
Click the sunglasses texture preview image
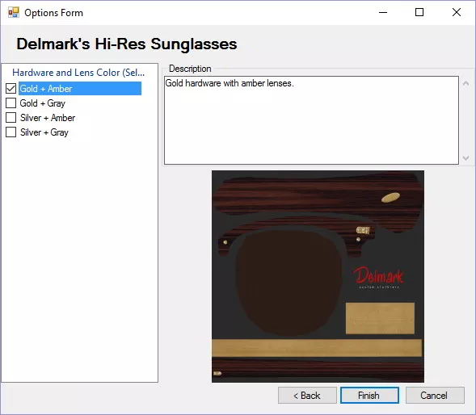(x=318, y=276)
